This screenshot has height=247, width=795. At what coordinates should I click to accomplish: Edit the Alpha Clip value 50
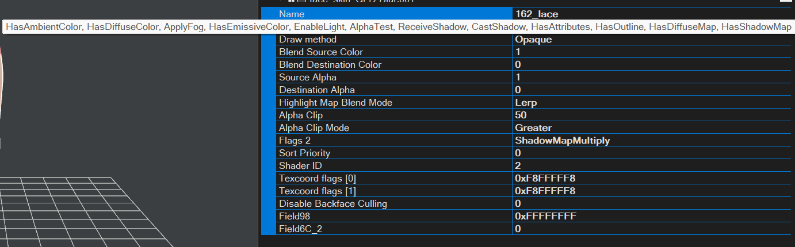coord(653,115)
